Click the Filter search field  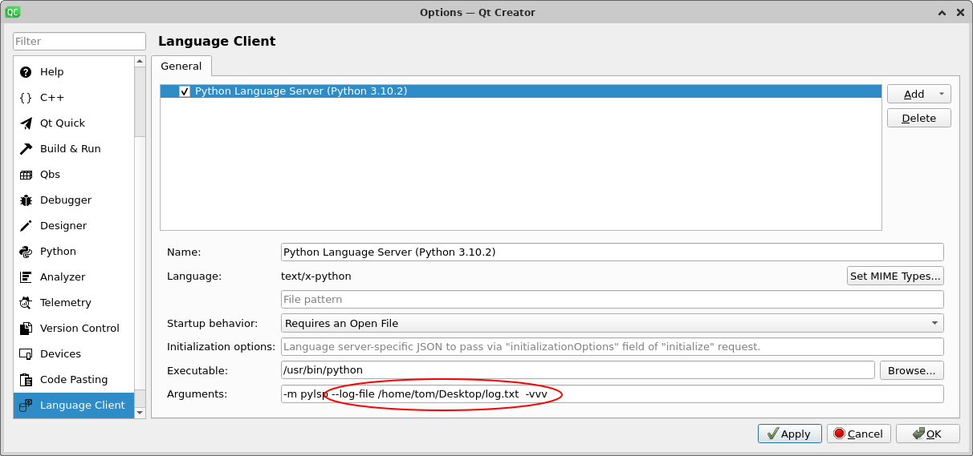click(79, 41)
